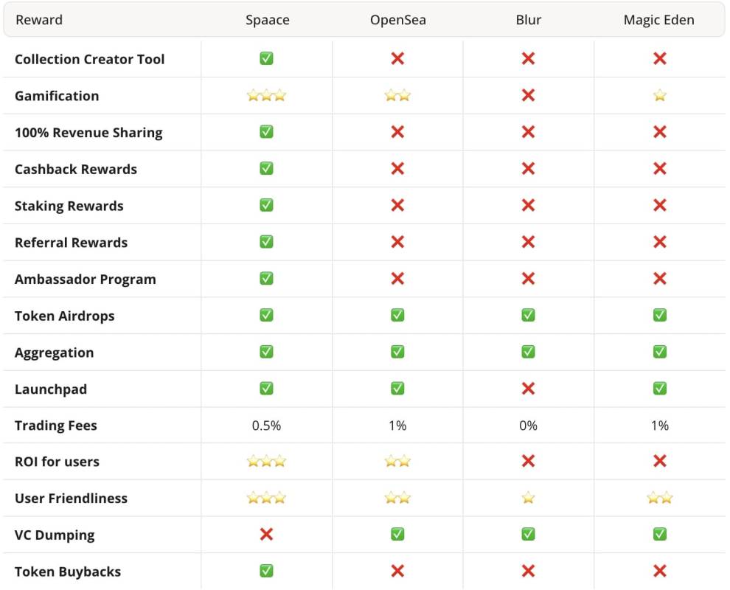This screenshot has height=590, width=730.
Task: Click Blur's Aggregation green check
Action: (528, 352)
